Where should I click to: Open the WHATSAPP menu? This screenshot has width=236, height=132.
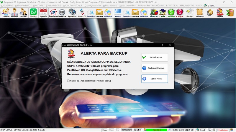38,6
